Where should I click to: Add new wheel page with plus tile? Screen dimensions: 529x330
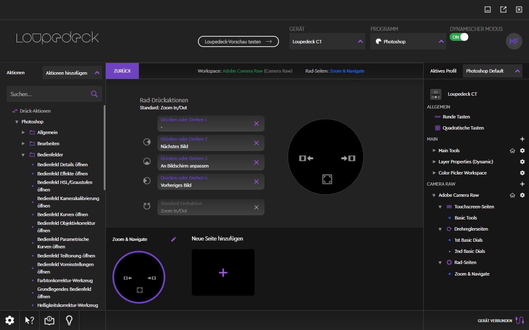pos(223,272)
